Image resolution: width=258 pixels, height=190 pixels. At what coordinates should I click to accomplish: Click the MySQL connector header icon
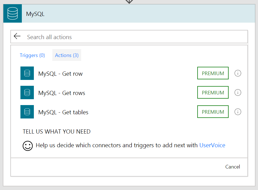tap(12, 13)
